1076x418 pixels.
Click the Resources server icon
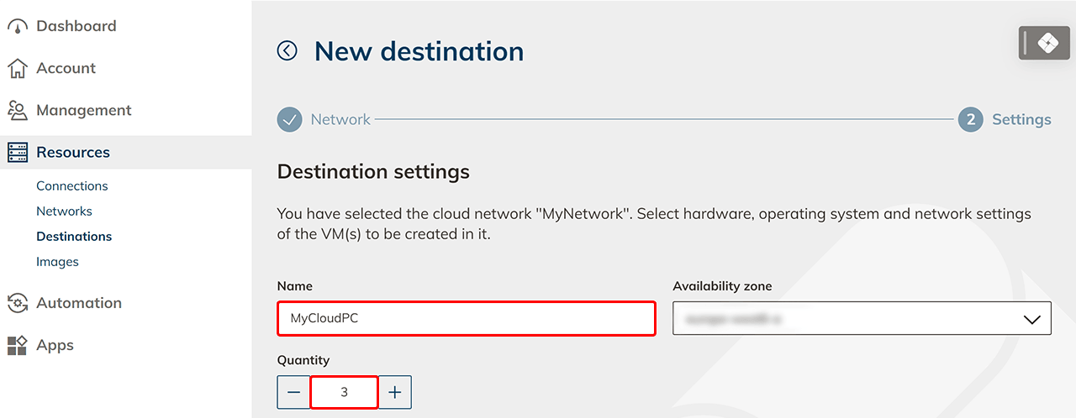pyautogui.click(x=18, y=153)
